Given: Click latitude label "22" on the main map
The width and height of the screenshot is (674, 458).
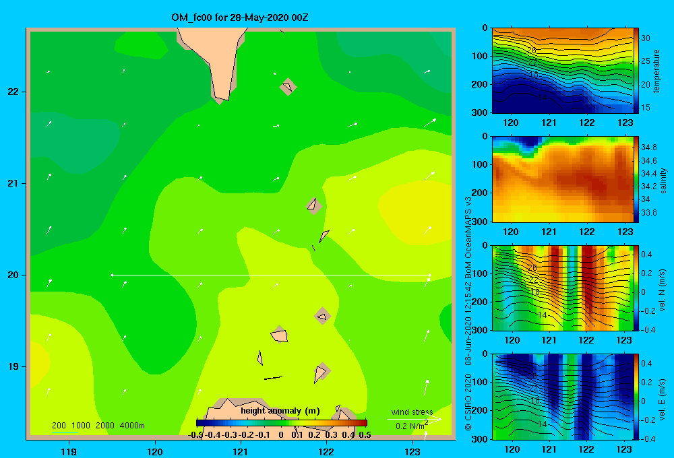Looking at the screenshot, I should point(13,92).
